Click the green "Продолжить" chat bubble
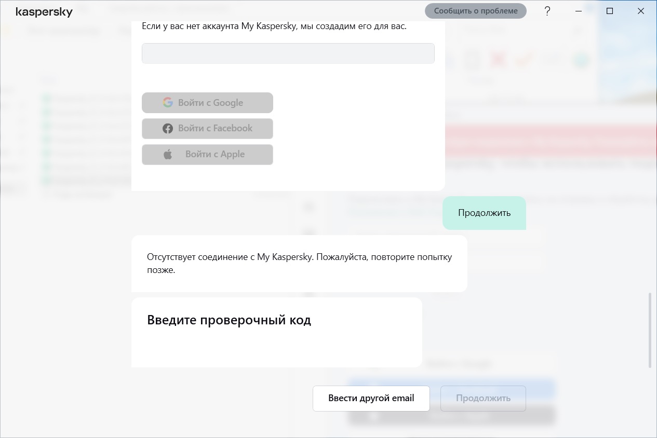The width and height of the screenshot is (657, 438). (x=484, y=213)
